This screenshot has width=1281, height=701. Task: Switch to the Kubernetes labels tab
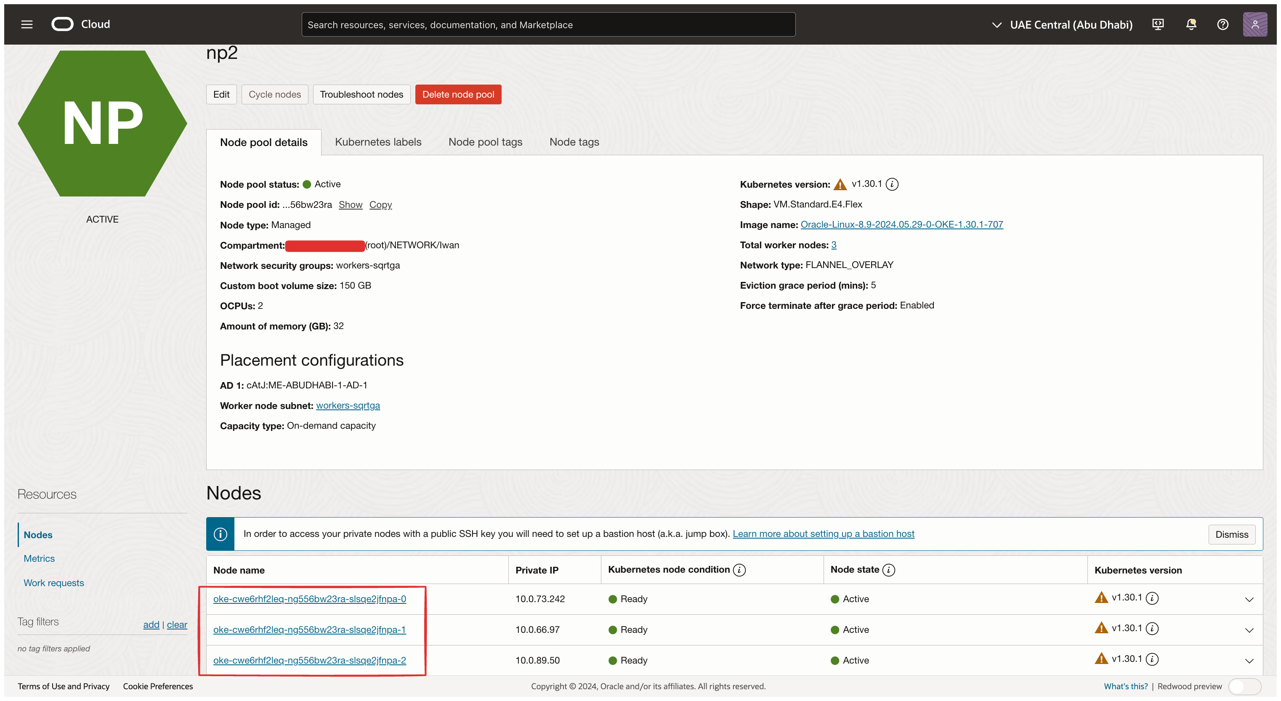point(378,142)
